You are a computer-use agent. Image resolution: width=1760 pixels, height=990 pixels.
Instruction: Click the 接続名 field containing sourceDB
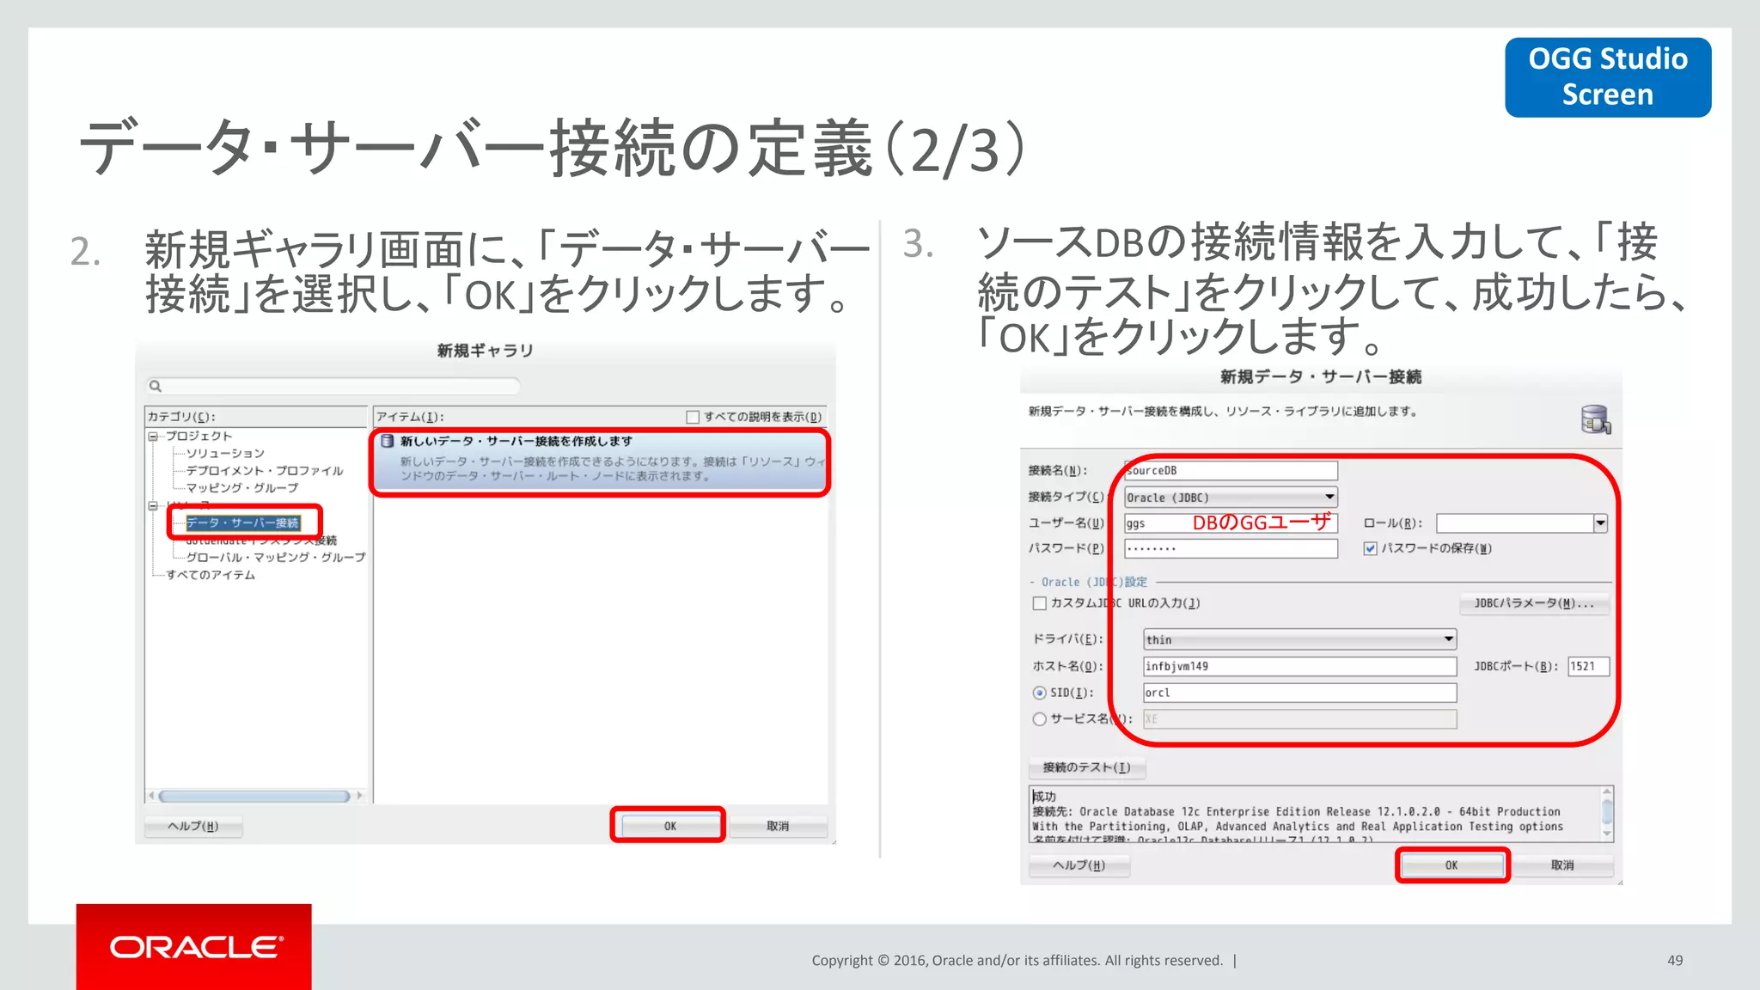(x=1231, y=471)
